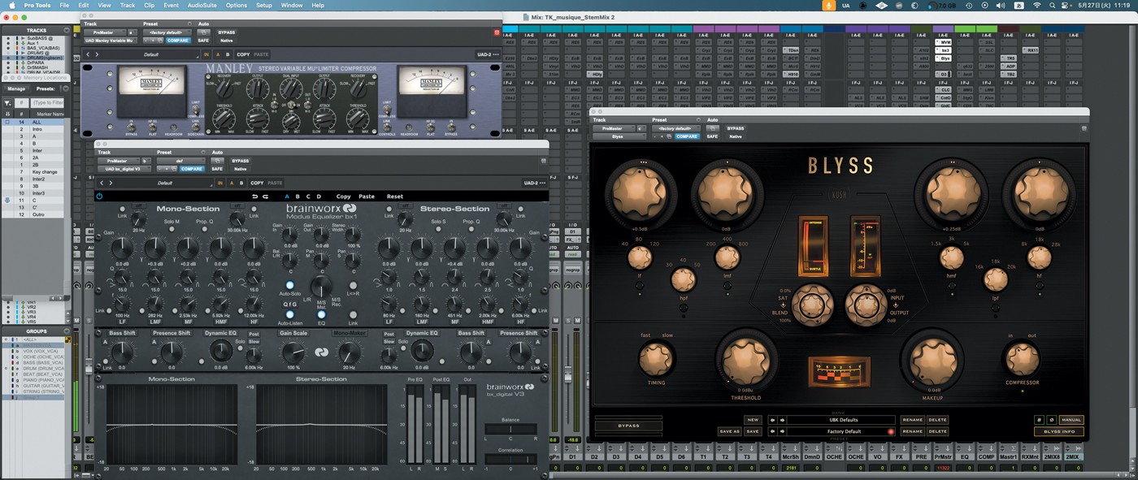This screenshot has height=480, width=1138.
Task: Open the Clip menu
Action: point(149,5)
